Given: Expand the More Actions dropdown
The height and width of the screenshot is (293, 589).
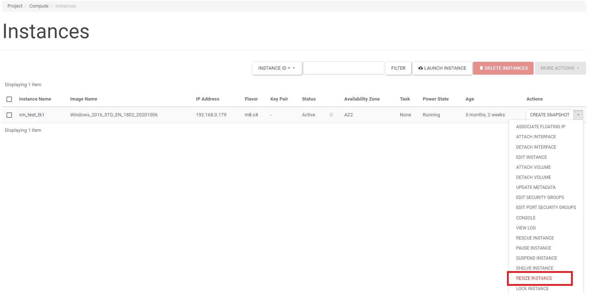Looking at the screenshot, I should click(560, 68).
